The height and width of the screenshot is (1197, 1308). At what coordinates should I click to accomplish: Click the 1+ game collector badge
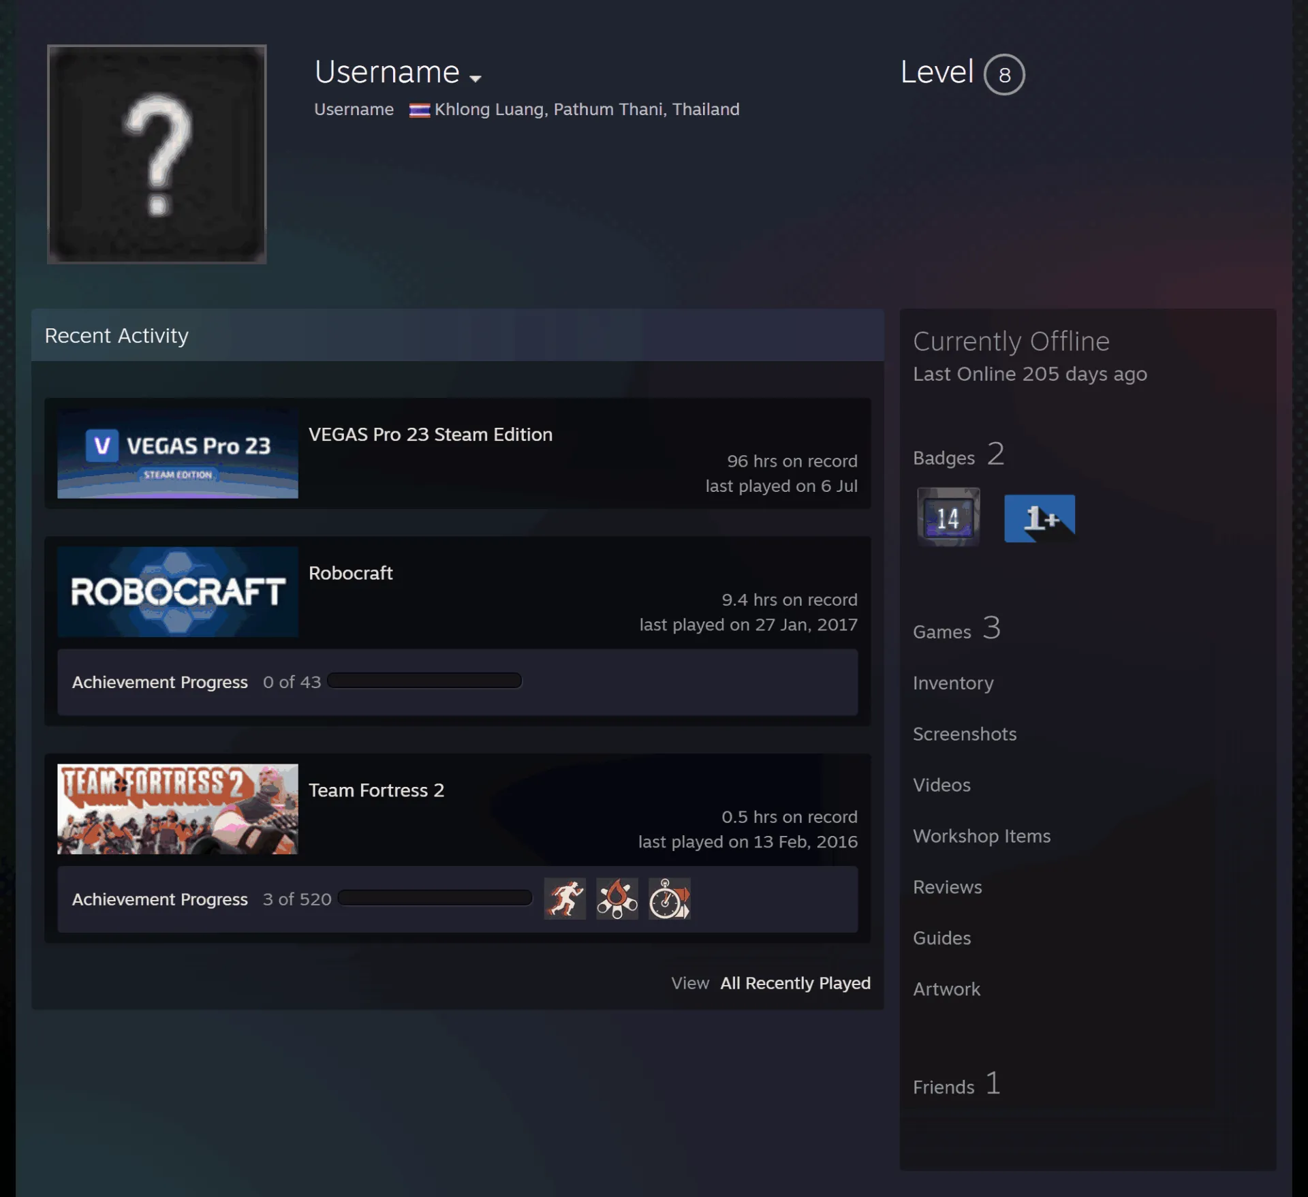(1040, 518)
